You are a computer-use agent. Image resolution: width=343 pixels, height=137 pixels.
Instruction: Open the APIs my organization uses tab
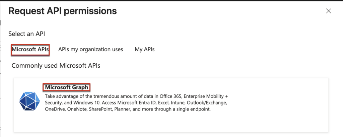tap(90, 50)
